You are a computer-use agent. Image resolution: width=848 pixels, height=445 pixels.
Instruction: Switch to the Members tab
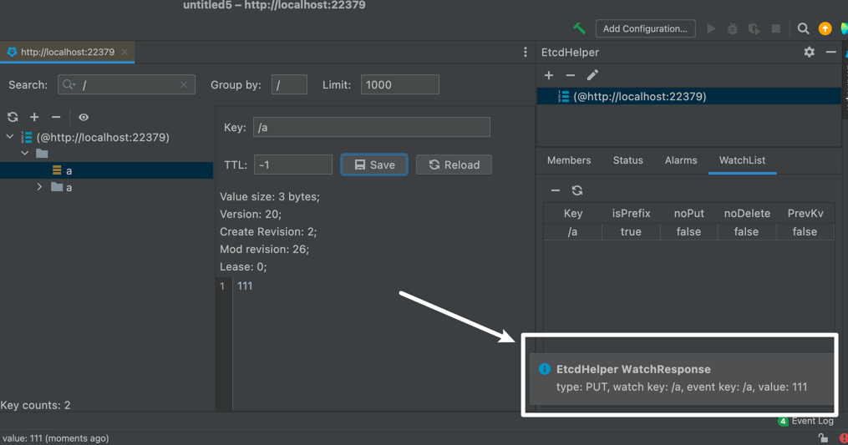click(569, 160)
